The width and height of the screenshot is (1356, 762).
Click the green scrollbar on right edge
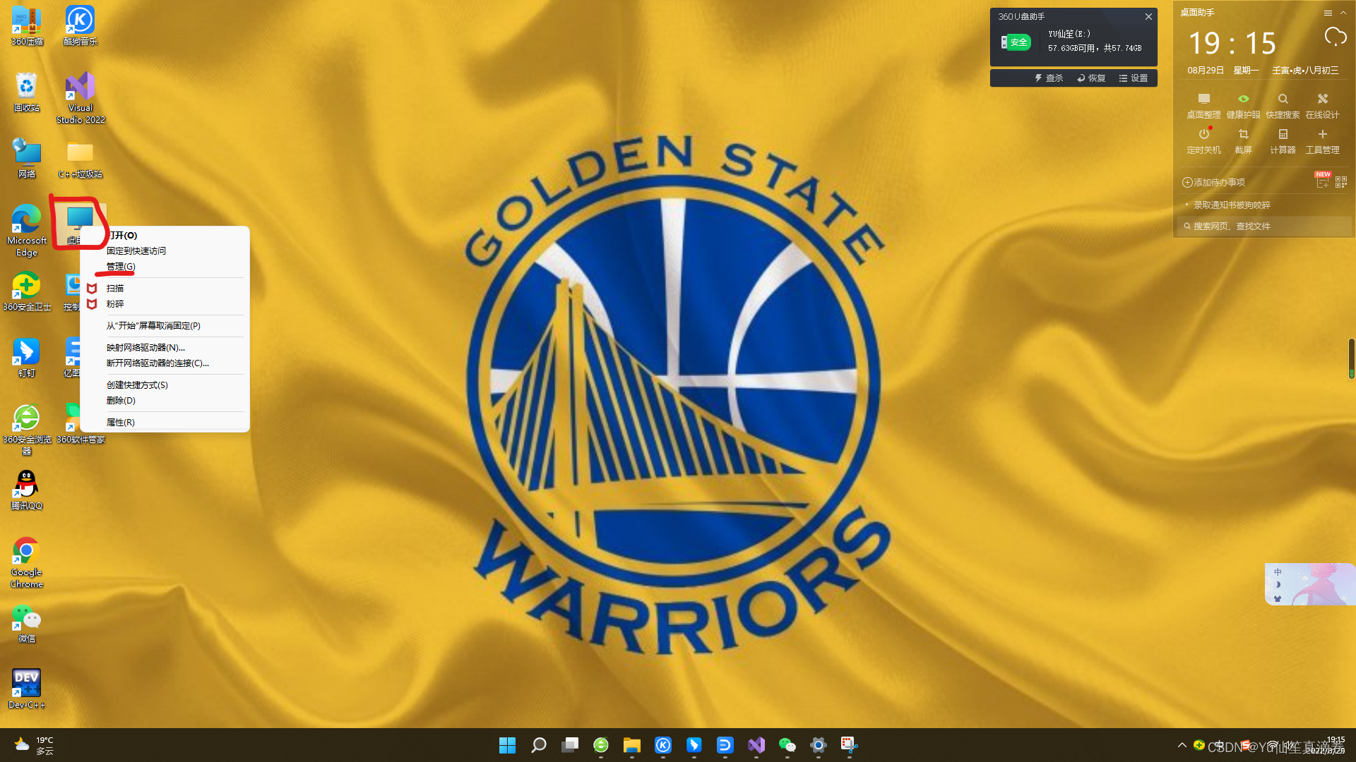(x=1351, y=358)
